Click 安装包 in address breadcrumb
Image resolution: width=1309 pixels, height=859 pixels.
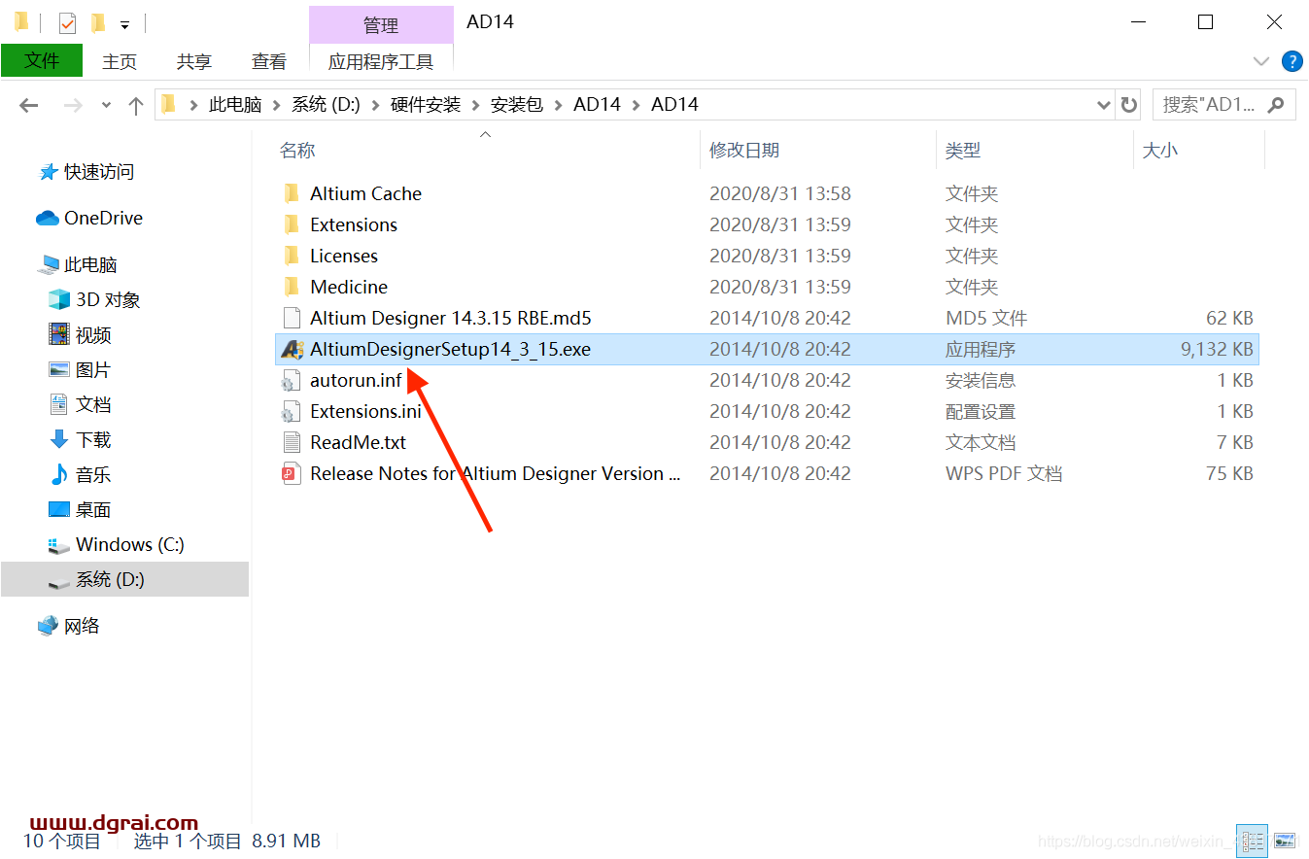pyautogui.click(x=517, y=105)
